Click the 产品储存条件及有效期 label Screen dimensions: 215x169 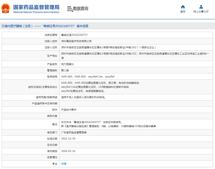[x=44, y=103]
